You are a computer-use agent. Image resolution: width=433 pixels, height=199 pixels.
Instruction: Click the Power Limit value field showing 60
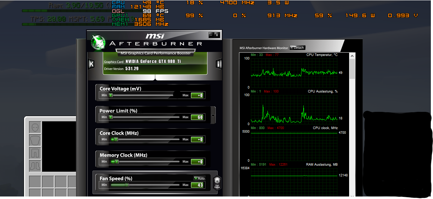pos(198,117)
